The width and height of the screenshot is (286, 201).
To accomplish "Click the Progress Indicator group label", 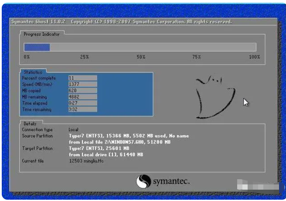I will coord(41,34).
